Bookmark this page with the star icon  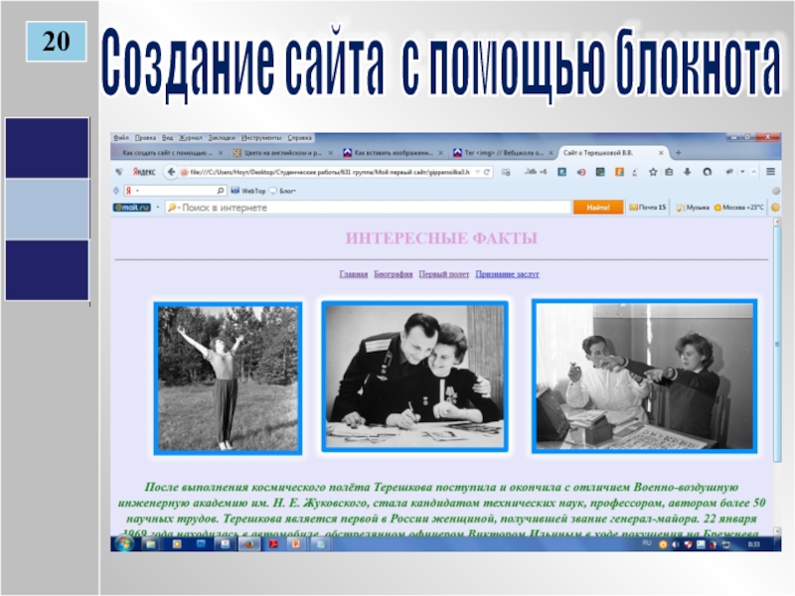(653, 172)
